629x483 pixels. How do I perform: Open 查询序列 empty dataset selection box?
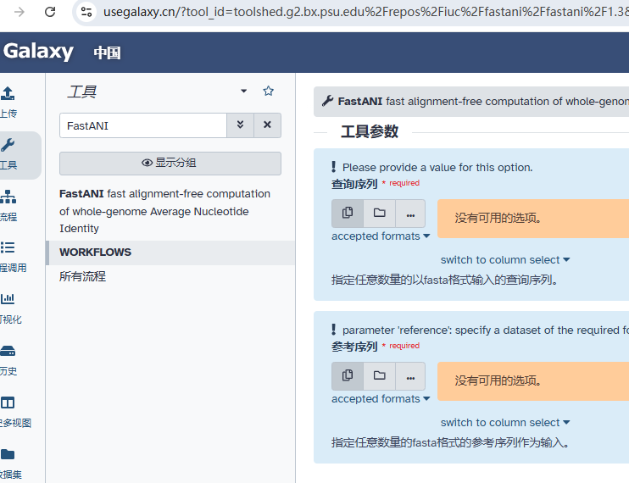pyautogui.click(x=533, y=219)
